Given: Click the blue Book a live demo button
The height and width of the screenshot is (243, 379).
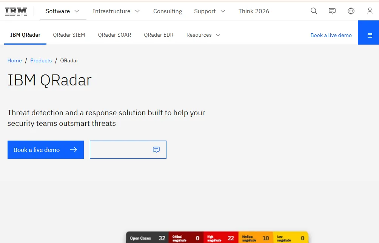Looking at the screenshot, I should coord(46,150).
